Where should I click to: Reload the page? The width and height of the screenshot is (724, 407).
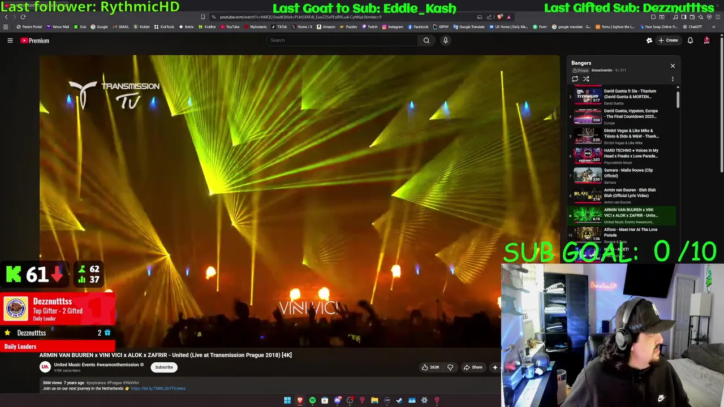tap(23, 17)
